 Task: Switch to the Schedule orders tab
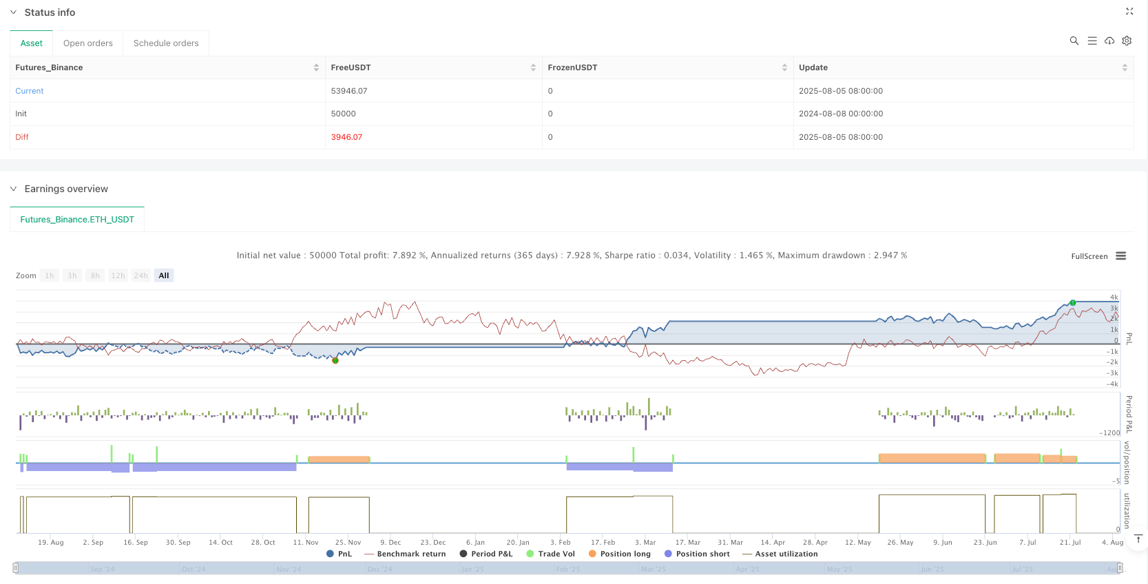[166, 43]
